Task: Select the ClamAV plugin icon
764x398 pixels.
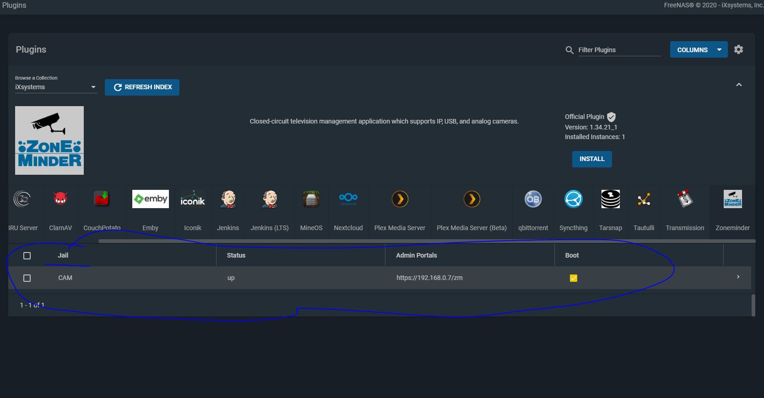Action: [60, 199]
